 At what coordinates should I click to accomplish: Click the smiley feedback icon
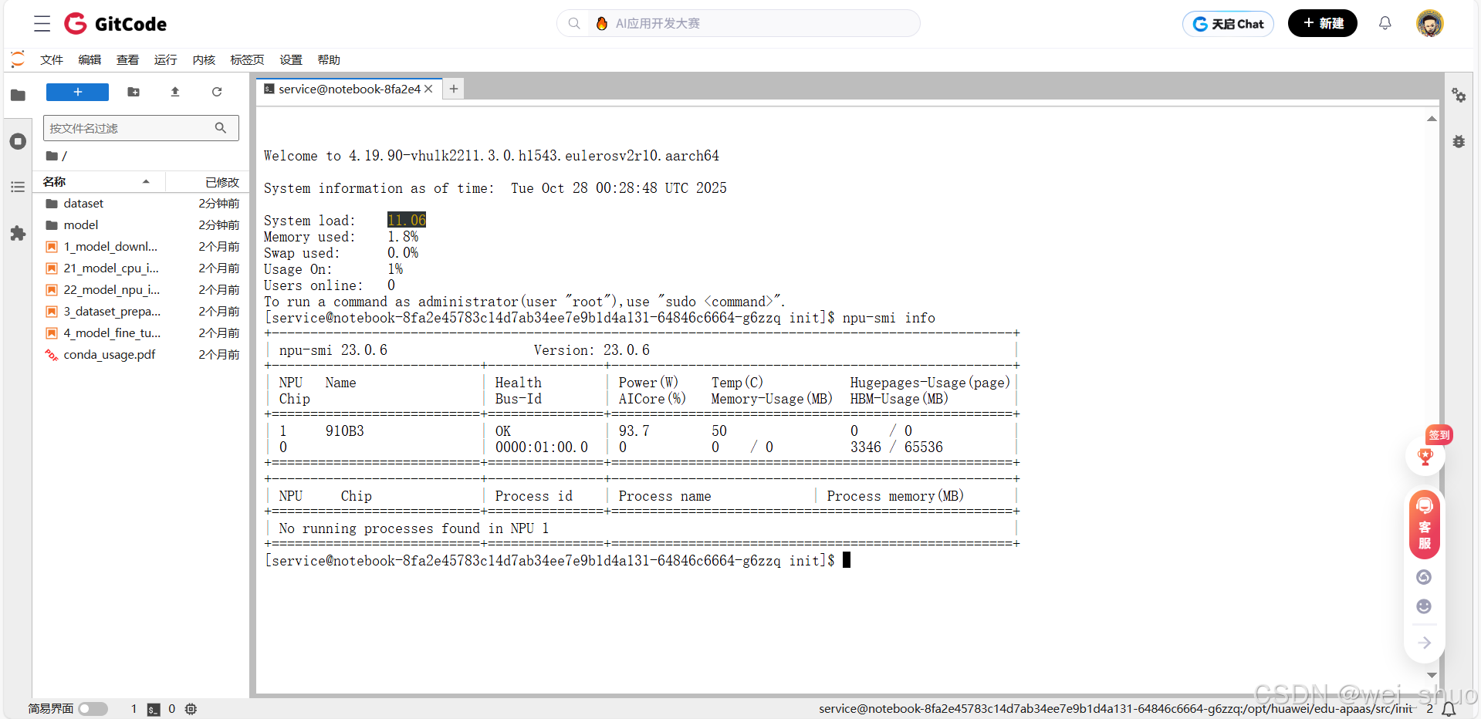(x=1424, y=606)
